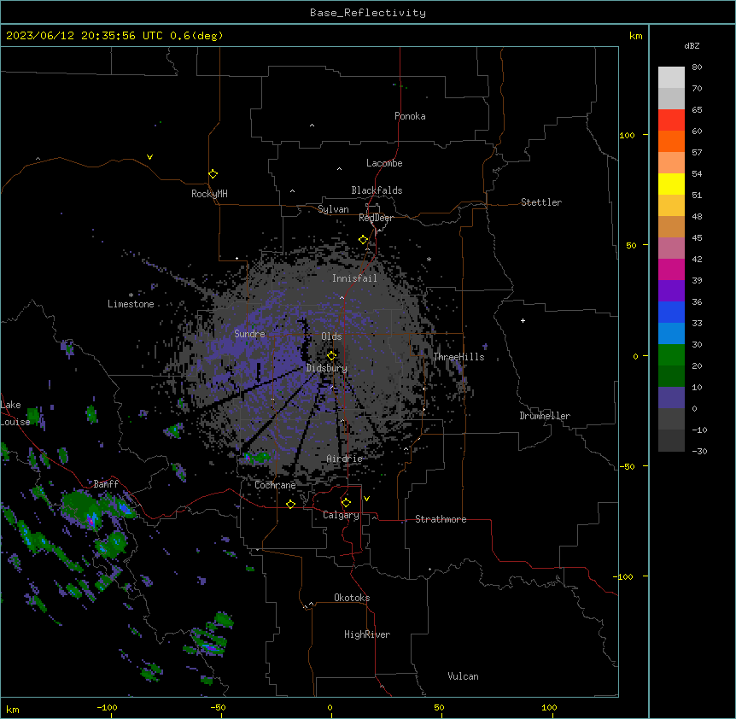Pick the light grey swatch between 80 and 70 dBZ
Image resolution: width=736 pixels, height=719 pixels.
[671, 78]
